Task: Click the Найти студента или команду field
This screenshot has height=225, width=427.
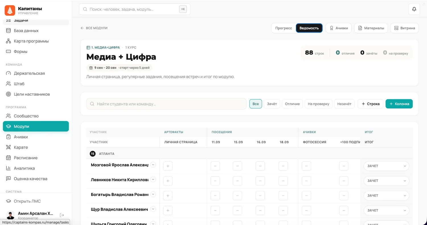Action: [166, 104]
